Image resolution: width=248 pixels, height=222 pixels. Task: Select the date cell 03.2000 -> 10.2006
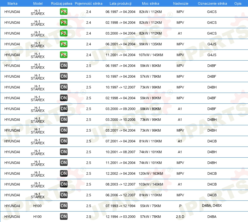tap(121, 120)
